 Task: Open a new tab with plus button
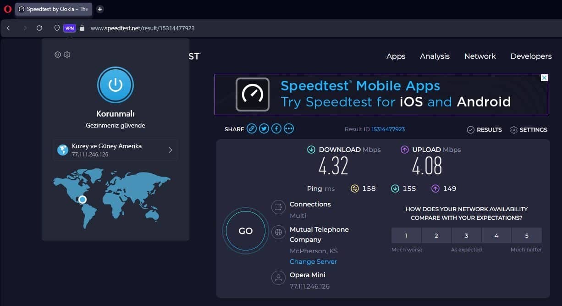[x=100, y=9]
